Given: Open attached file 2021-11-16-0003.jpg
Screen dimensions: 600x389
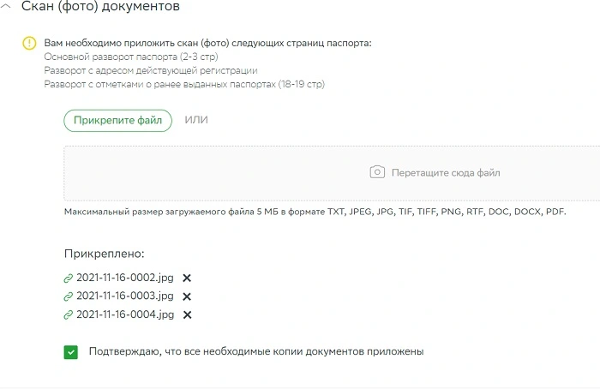Looking at the screenshot, I should [125, 296].
